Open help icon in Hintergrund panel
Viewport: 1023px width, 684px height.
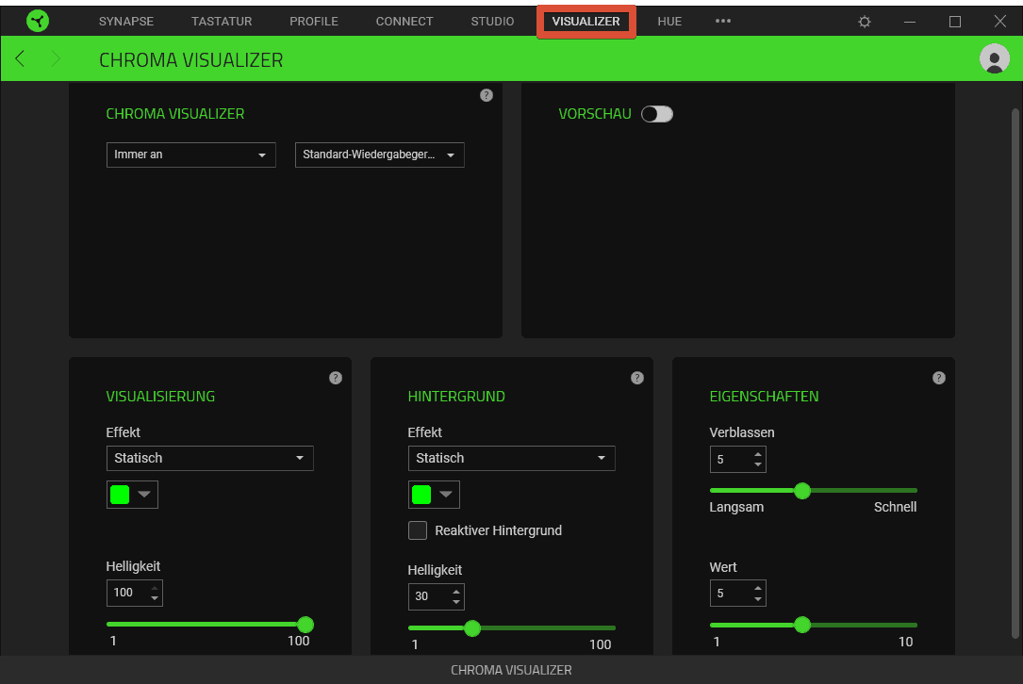(637, 378)
